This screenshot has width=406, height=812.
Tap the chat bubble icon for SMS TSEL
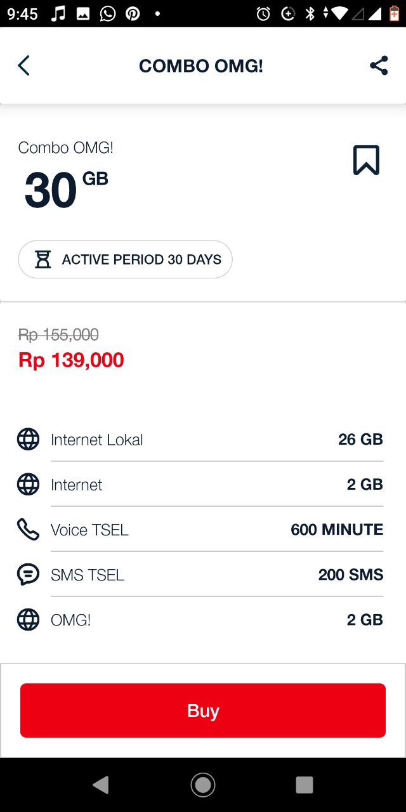pos(28,574)
